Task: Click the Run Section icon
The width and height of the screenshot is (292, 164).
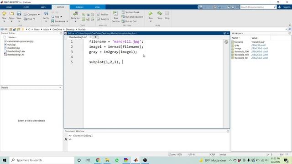Action: [x=115, y=13]
